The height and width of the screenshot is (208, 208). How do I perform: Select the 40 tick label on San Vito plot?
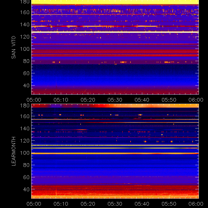(x=26, y=86)
